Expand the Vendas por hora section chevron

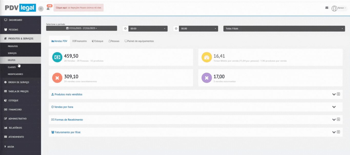click(334, 107)
